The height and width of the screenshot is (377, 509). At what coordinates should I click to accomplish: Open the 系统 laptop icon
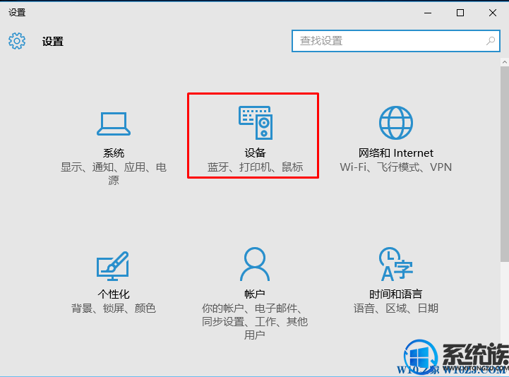click(x=114, y=124)
